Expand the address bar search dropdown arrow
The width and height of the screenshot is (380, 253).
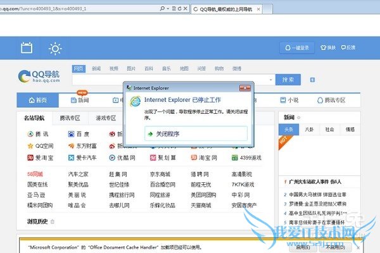[x=168, y=9]
